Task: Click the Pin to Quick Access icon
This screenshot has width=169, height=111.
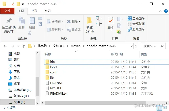Action: point(9,20)
